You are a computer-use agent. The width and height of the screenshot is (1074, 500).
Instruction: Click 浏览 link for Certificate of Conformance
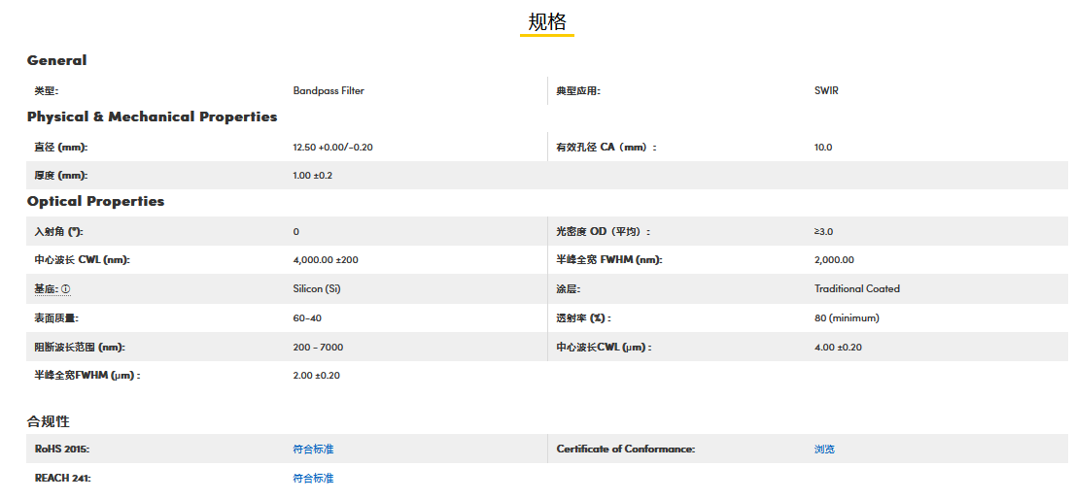[824, 449]
